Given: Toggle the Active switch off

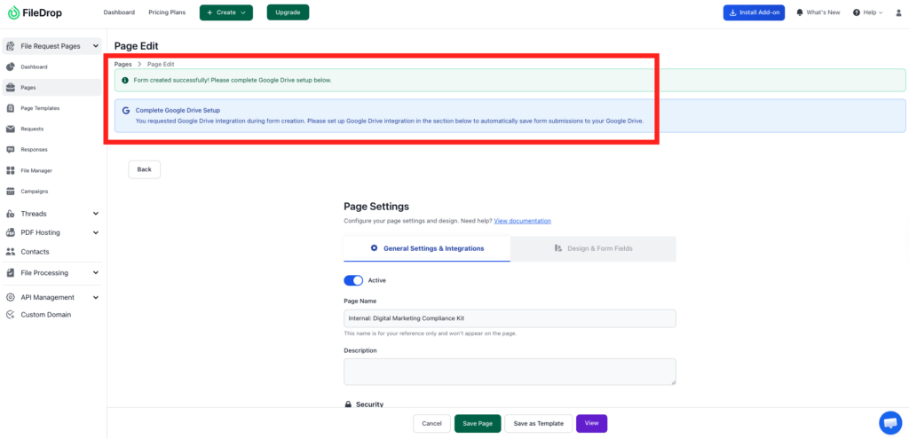Looking at the screenshot, I should tap(353, 280).
